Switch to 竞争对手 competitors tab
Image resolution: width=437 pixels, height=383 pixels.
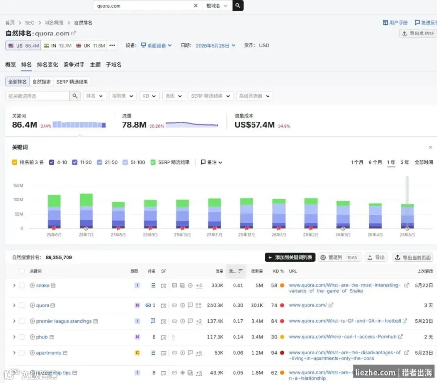[x=74, y=65]
